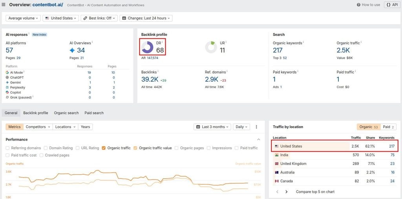Enable the Crawled pages checkbox
Image resolution: width=402 pixels, height=199 pixels.
[x=41, y=155]
